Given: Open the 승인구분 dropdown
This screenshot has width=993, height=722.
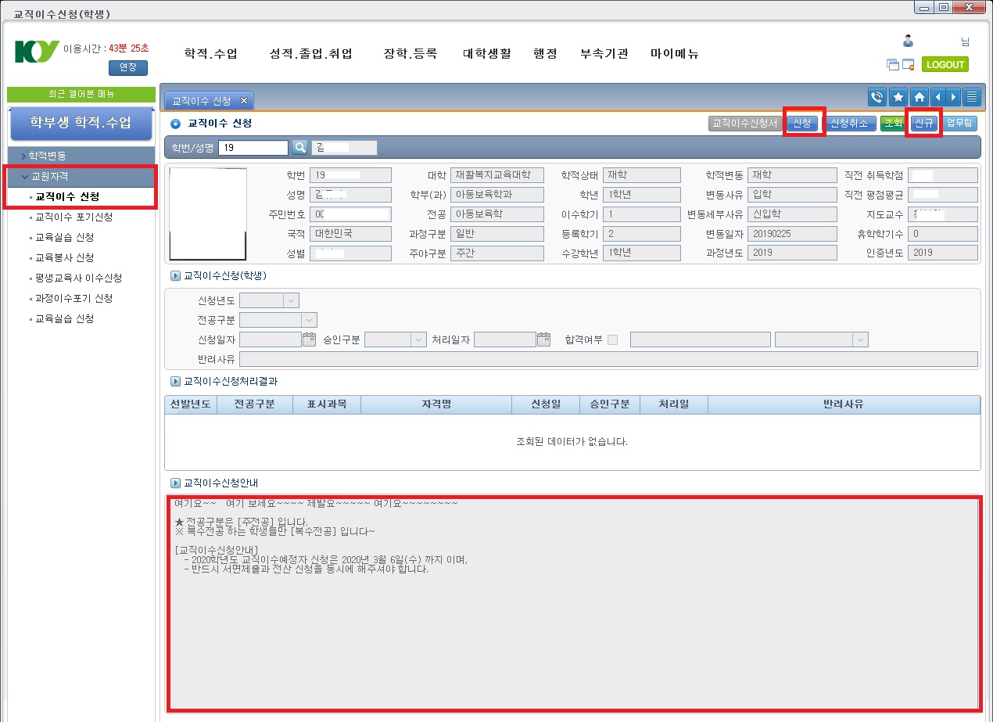Looking at the screenshot, I should coord(417,339).
